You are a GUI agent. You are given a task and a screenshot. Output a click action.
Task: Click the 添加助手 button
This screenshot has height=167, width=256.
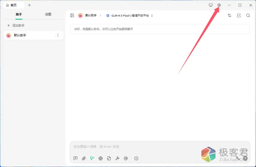click(16, 25)
